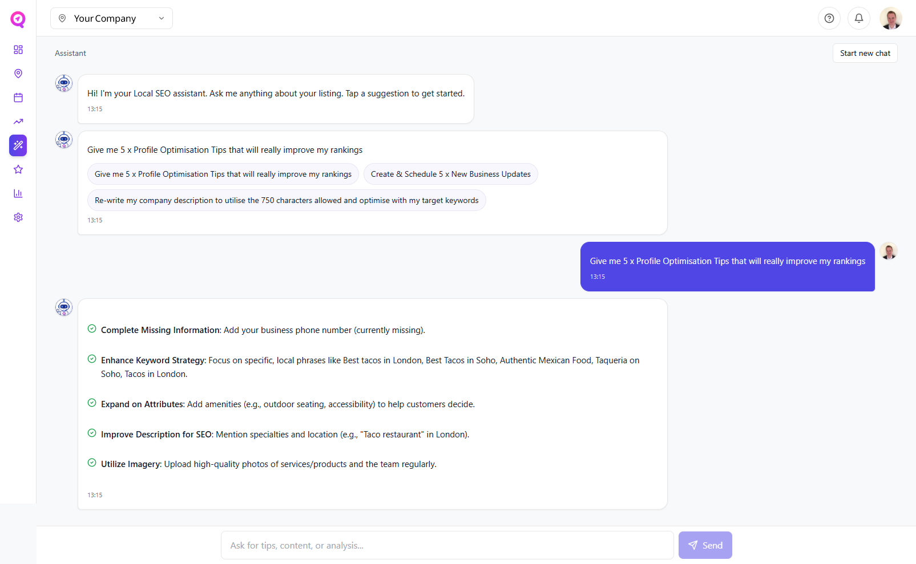The image size is (916, 564).
Task: Select the locations pin icon in sidebar
Action: [18, 74]
